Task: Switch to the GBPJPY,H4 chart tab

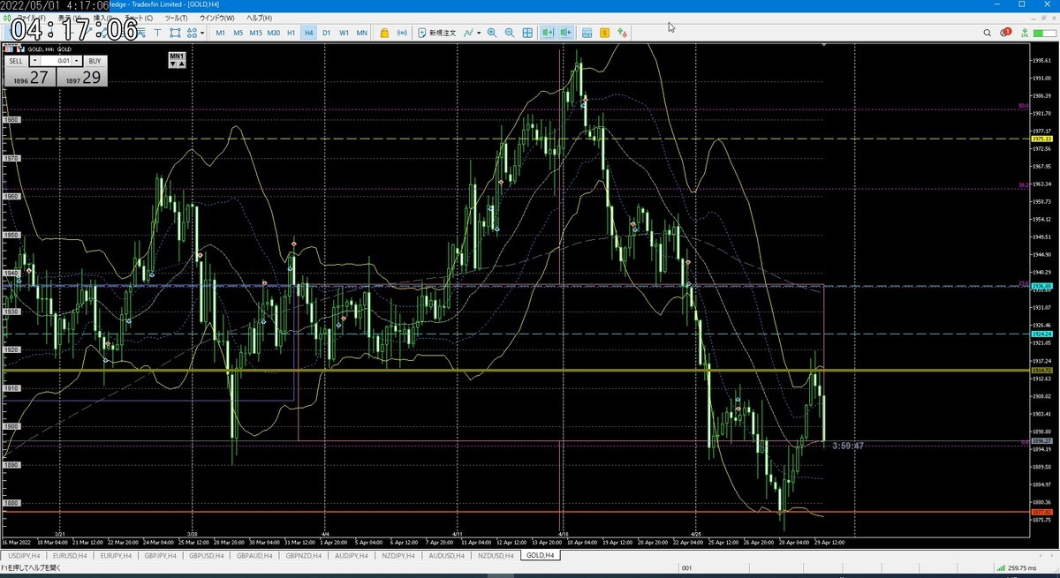Action: point(163,555)
